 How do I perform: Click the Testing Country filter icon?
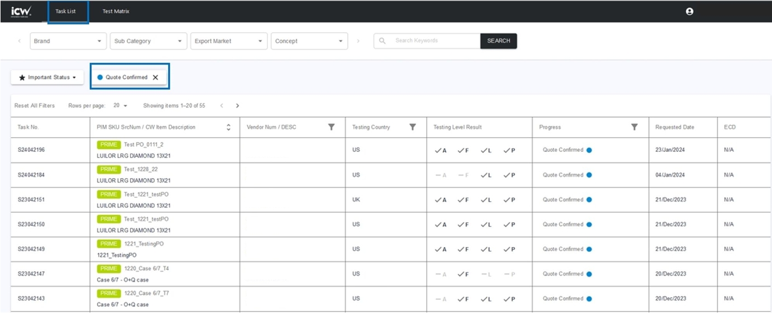413,127
